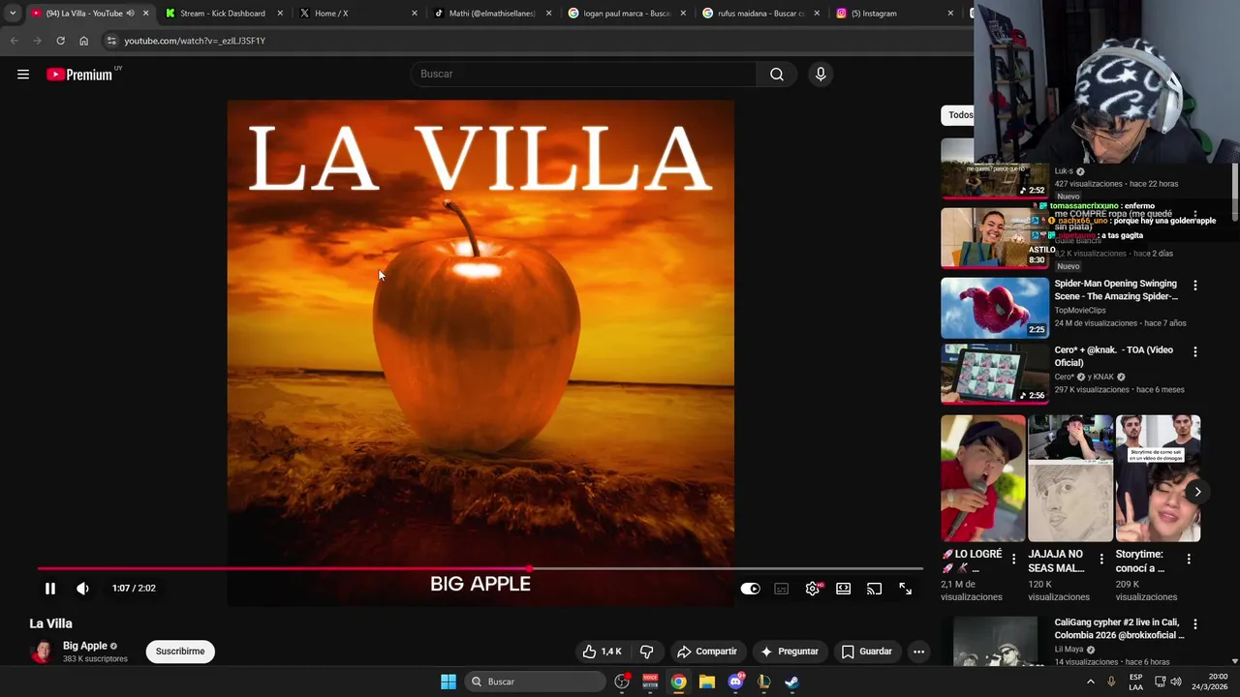View site information icon in address bar

tap(111, 41)
